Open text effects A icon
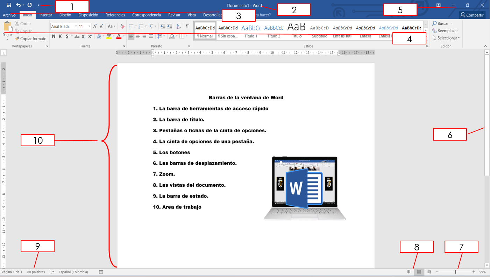 (x=99, y=36)
